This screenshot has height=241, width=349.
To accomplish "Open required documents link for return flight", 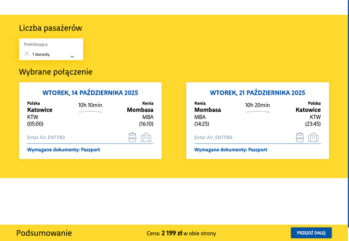I will coord(231,149).
